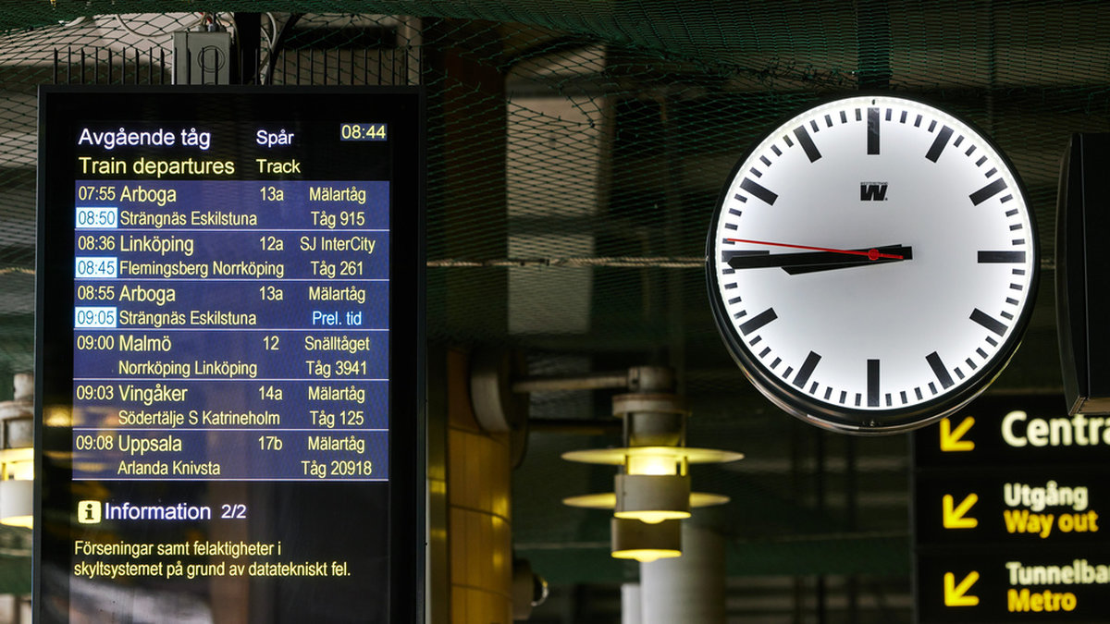Viewport: 1110px width, 624px height.
Task: Click the Malmö destination
Action: coord(145,343)
